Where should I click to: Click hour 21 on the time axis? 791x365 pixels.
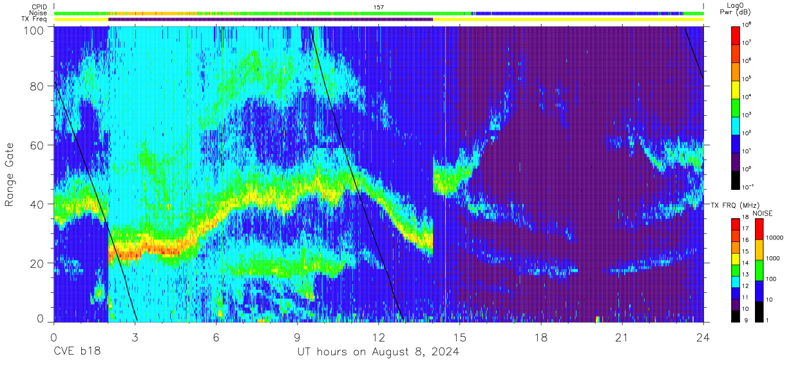(622, 337)
